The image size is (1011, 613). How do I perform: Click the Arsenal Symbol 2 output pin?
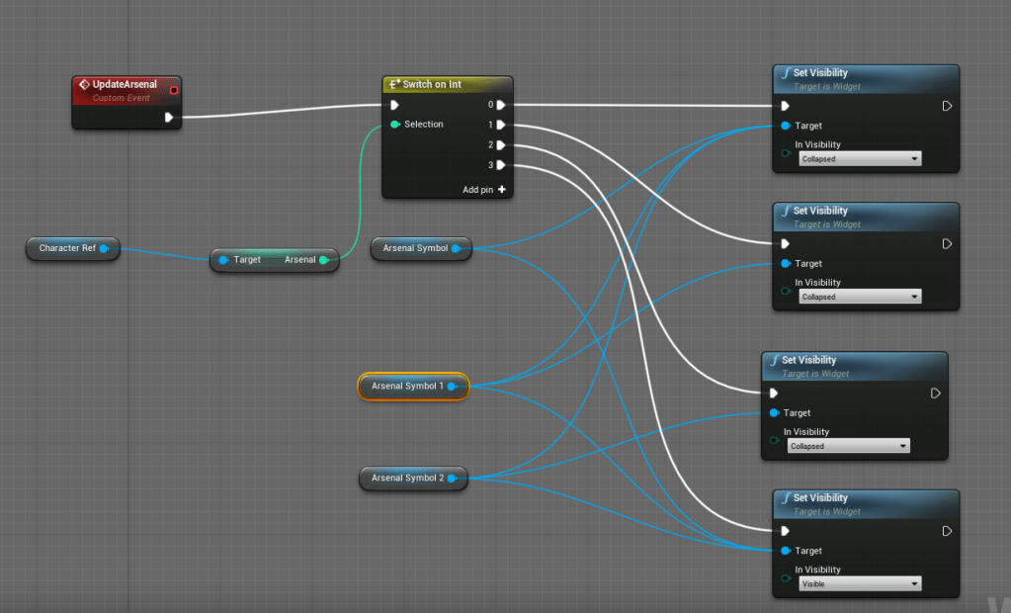coord(452,479)
